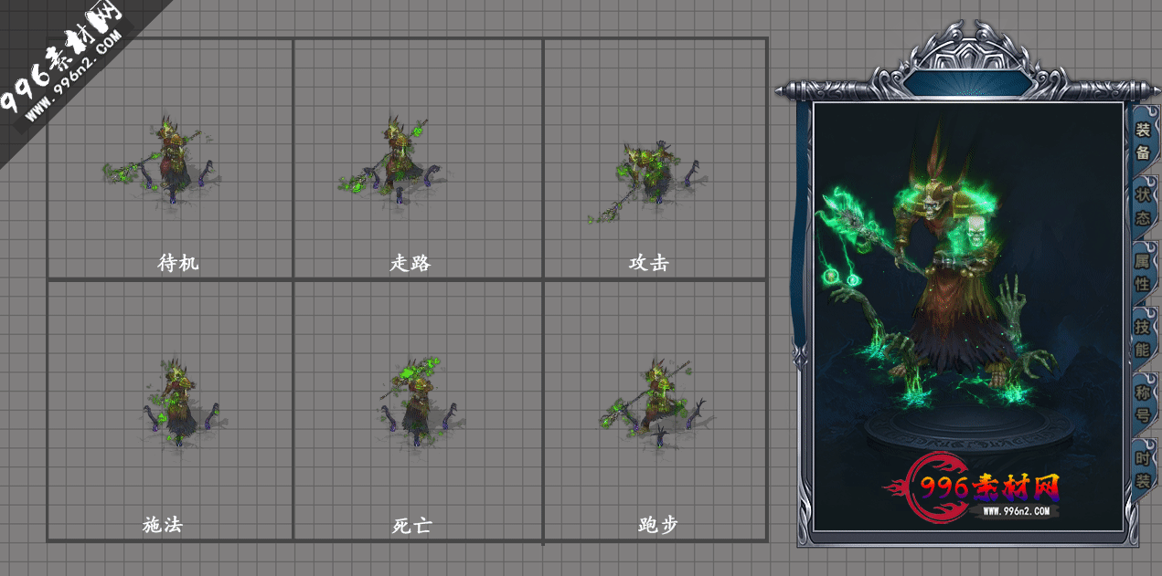Select the 时装 costume tab

pyautogui.click(x=1143, y=468)
